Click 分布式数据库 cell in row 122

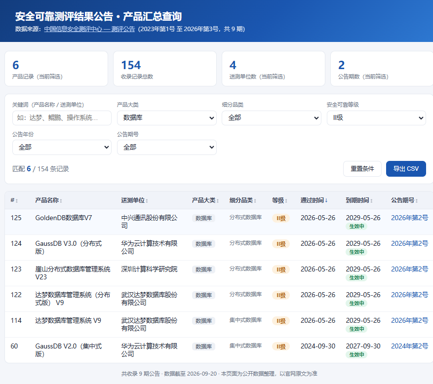245,294
